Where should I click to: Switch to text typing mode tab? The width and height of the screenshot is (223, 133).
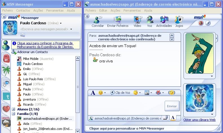(x=173, y=118)
